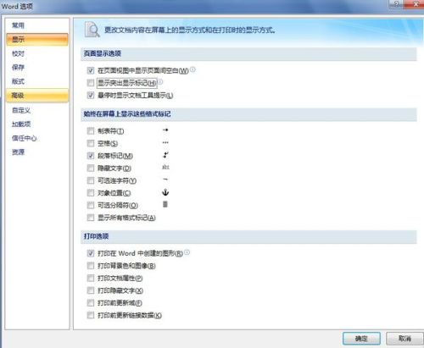Uncheck 段落标记(M) paragraph marks checkbox
424x348 pixels.
(x=91, y=156)
